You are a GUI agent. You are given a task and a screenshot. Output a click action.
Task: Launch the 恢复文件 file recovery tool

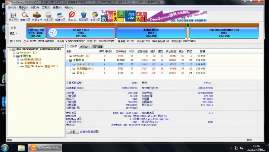click(x=37, y=16)
